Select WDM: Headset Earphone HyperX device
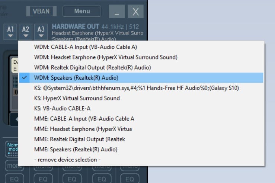 (141, 57)
